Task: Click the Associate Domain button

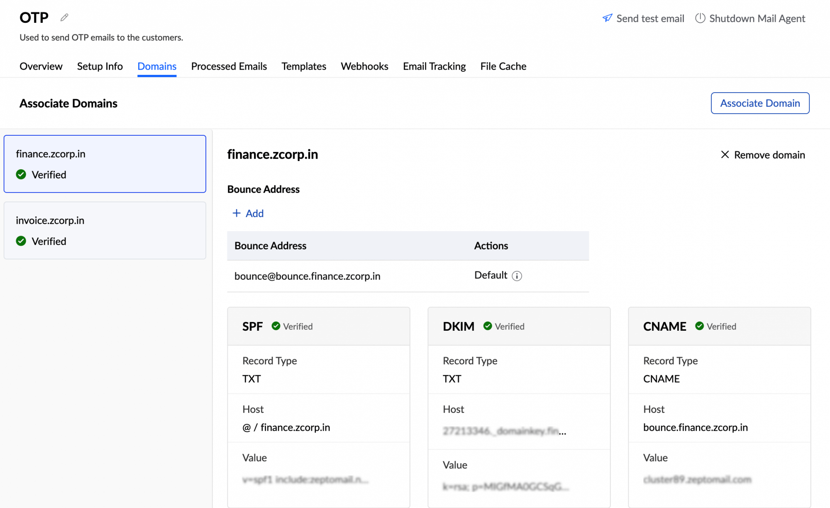Action: click(x=760, y=103)
